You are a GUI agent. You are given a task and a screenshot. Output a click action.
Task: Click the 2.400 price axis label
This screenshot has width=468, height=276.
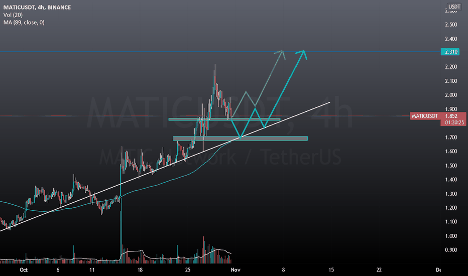pyautogui.click(x=451, y=39)
